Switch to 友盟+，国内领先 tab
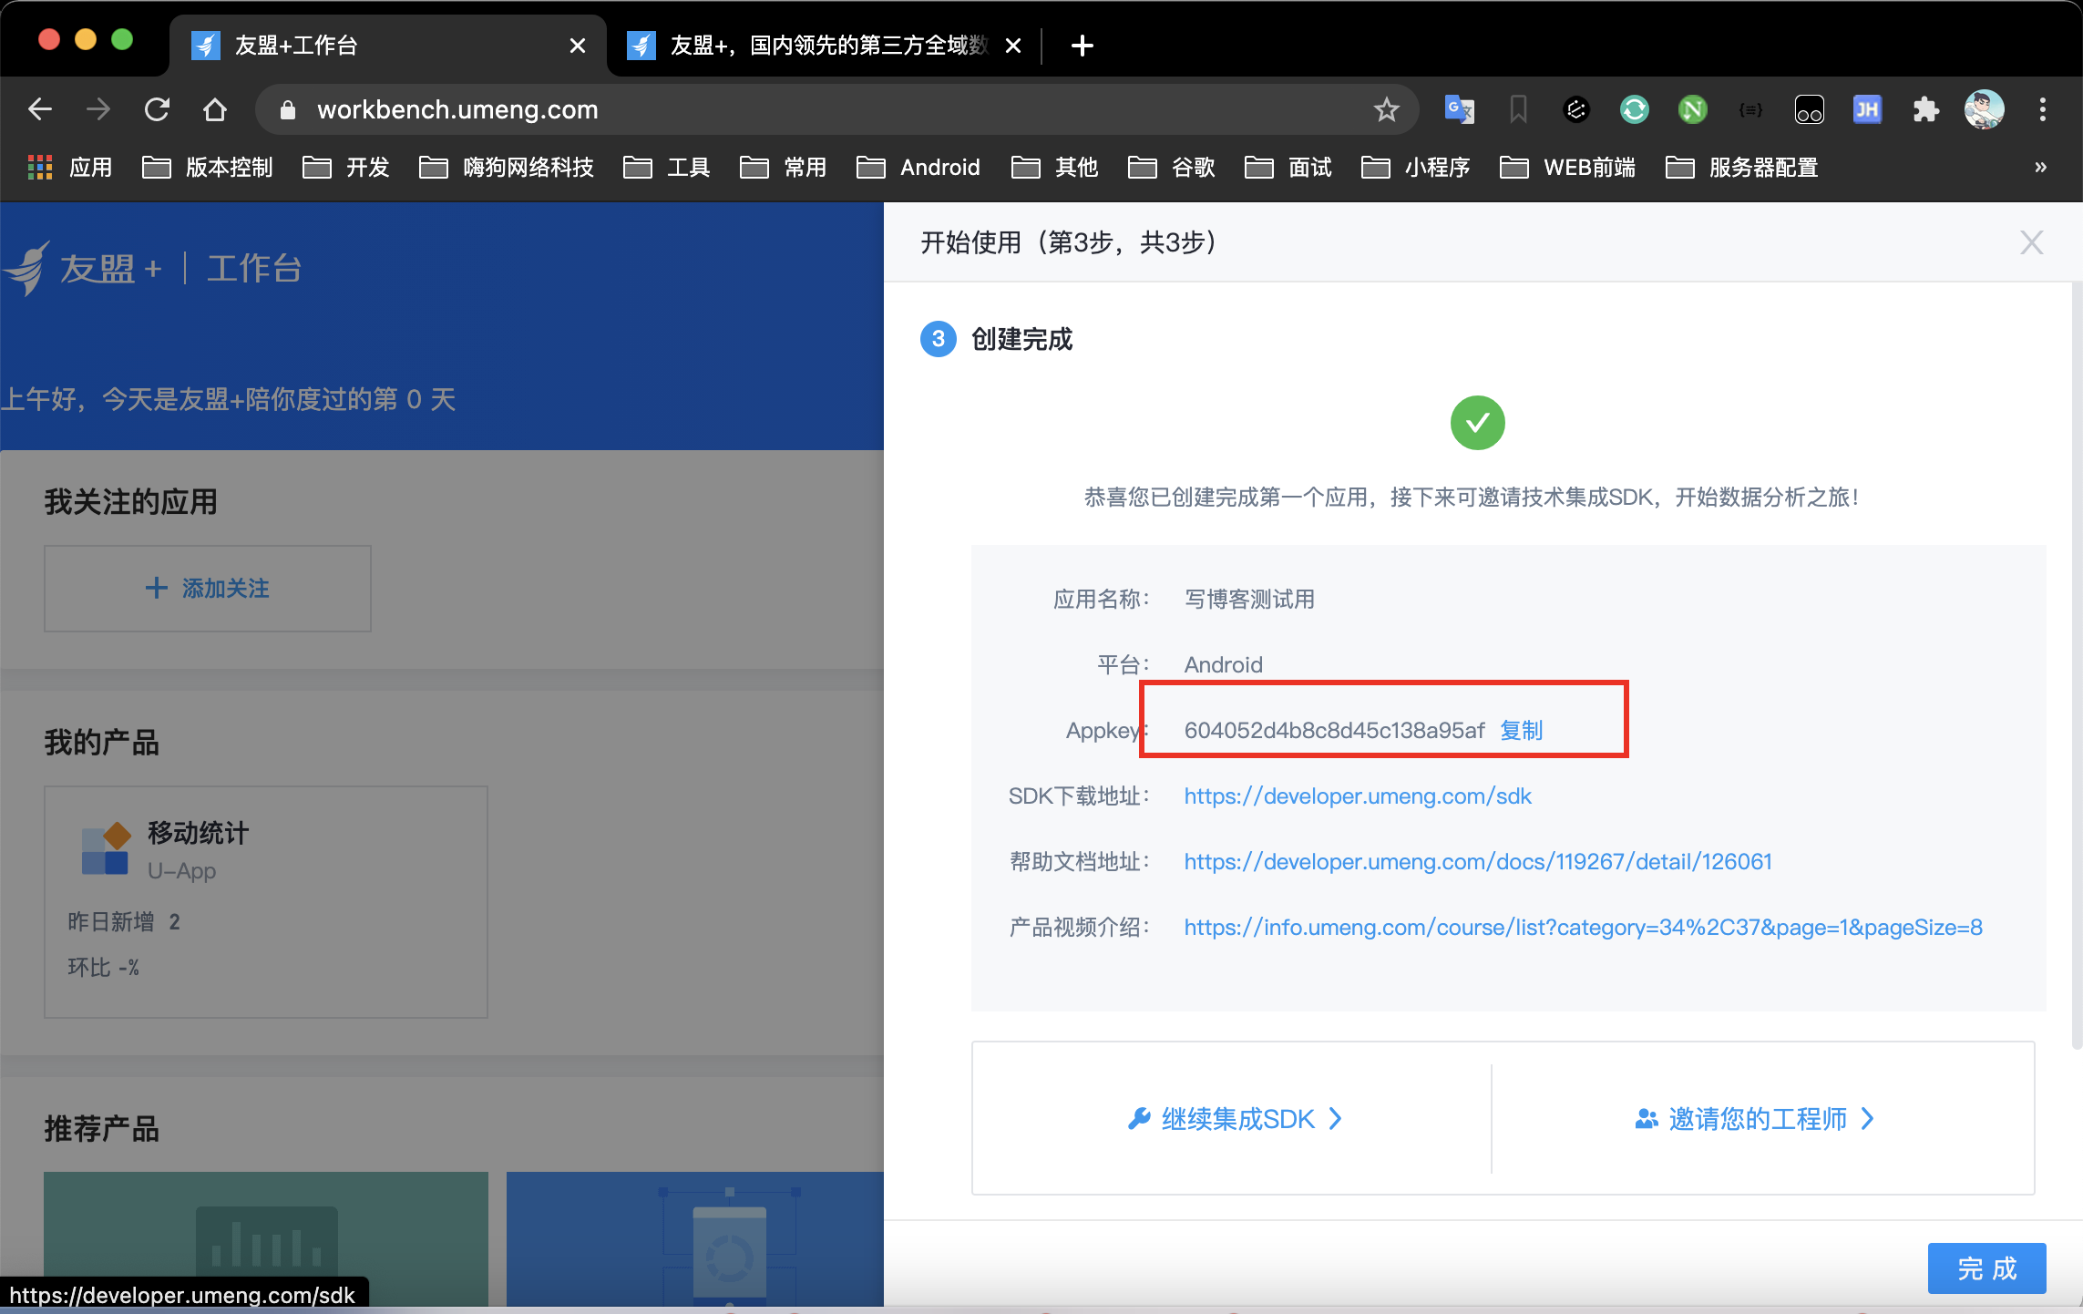 (x=823, y=46)
